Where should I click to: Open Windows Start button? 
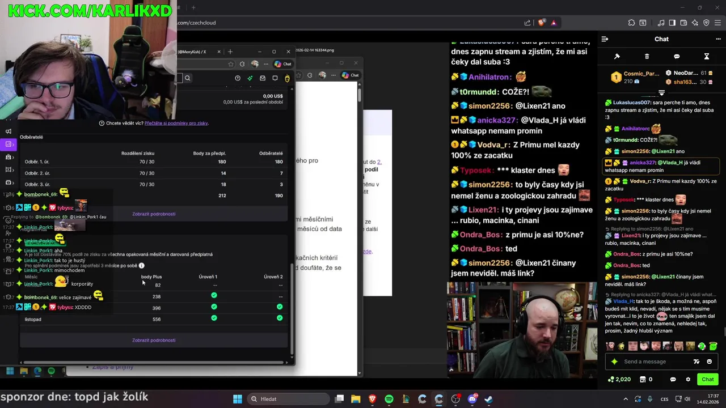click(238, 399)
